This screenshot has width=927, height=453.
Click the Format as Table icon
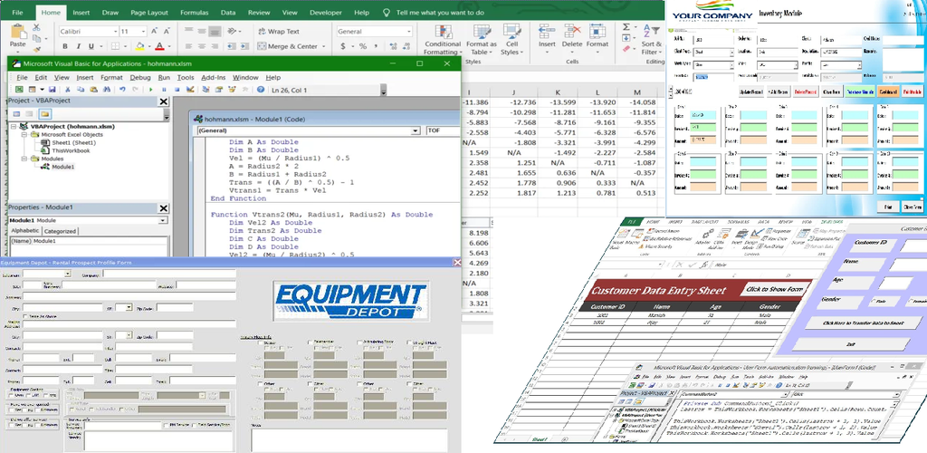pos(482,32)
